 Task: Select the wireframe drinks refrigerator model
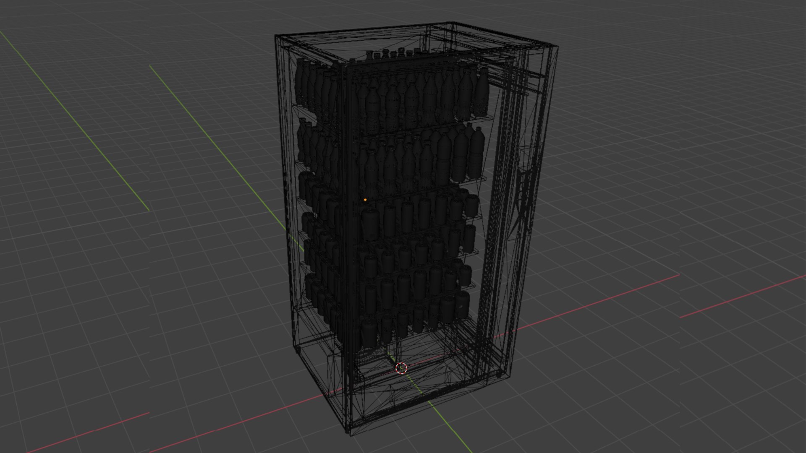click(x=416, y=229)
